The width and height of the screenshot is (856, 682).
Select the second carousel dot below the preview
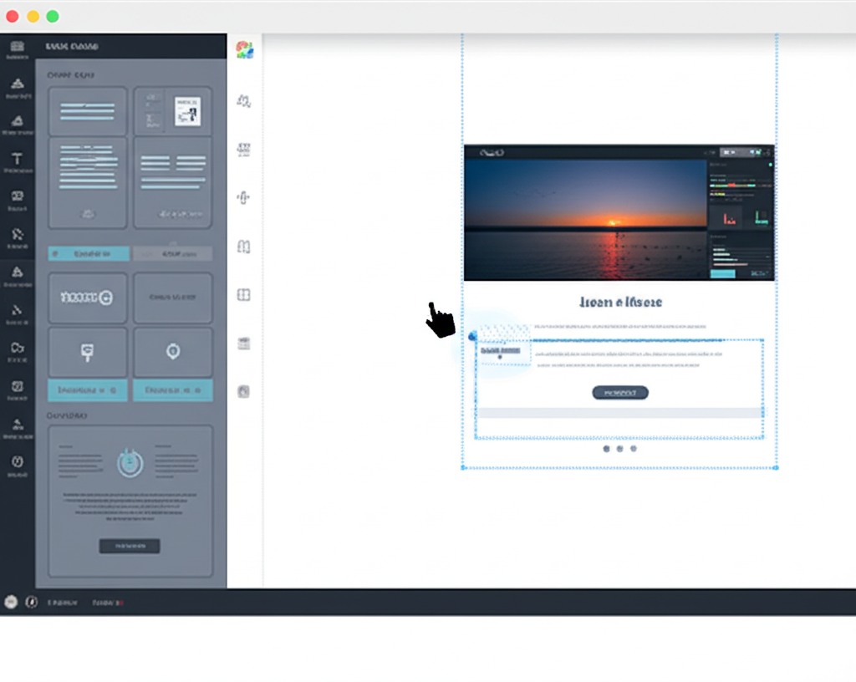point(619,449)
